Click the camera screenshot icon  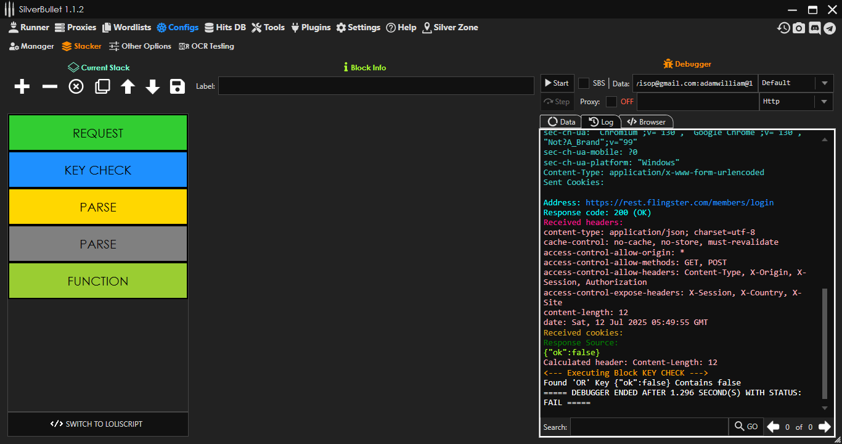tap(799, 28)
